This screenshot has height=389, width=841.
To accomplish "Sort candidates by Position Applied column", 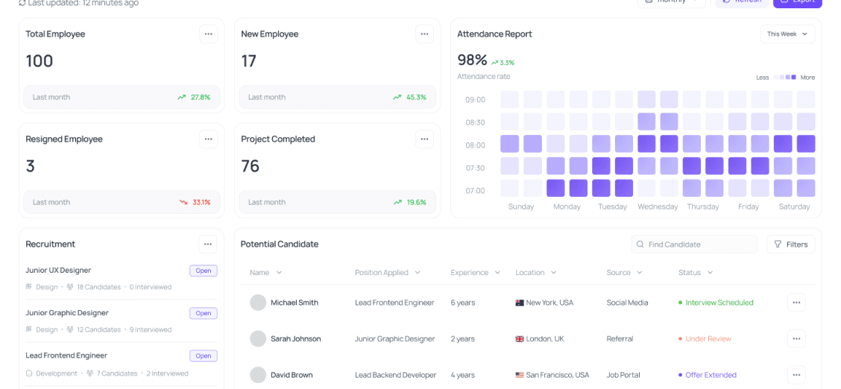I will (387, 273).
